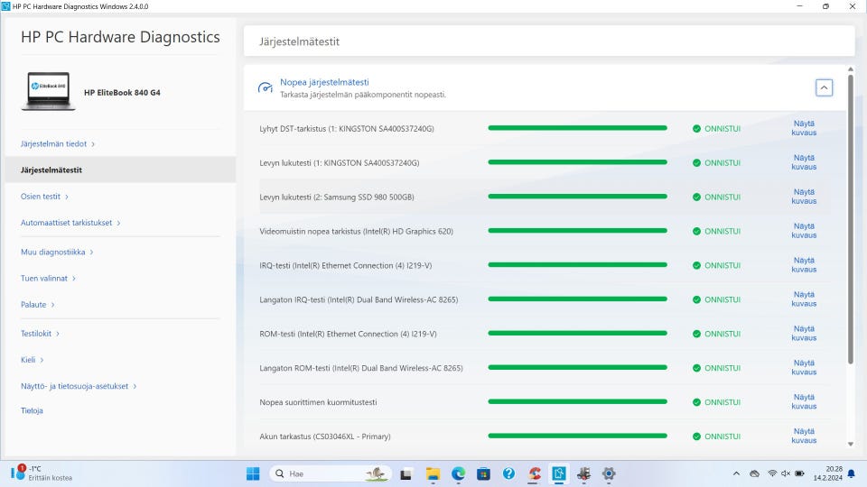Click green check icon for Nopea suorittimen kuormitustesti
The image size is (867, 487).
pyautogui.click(x=696, y=402)
